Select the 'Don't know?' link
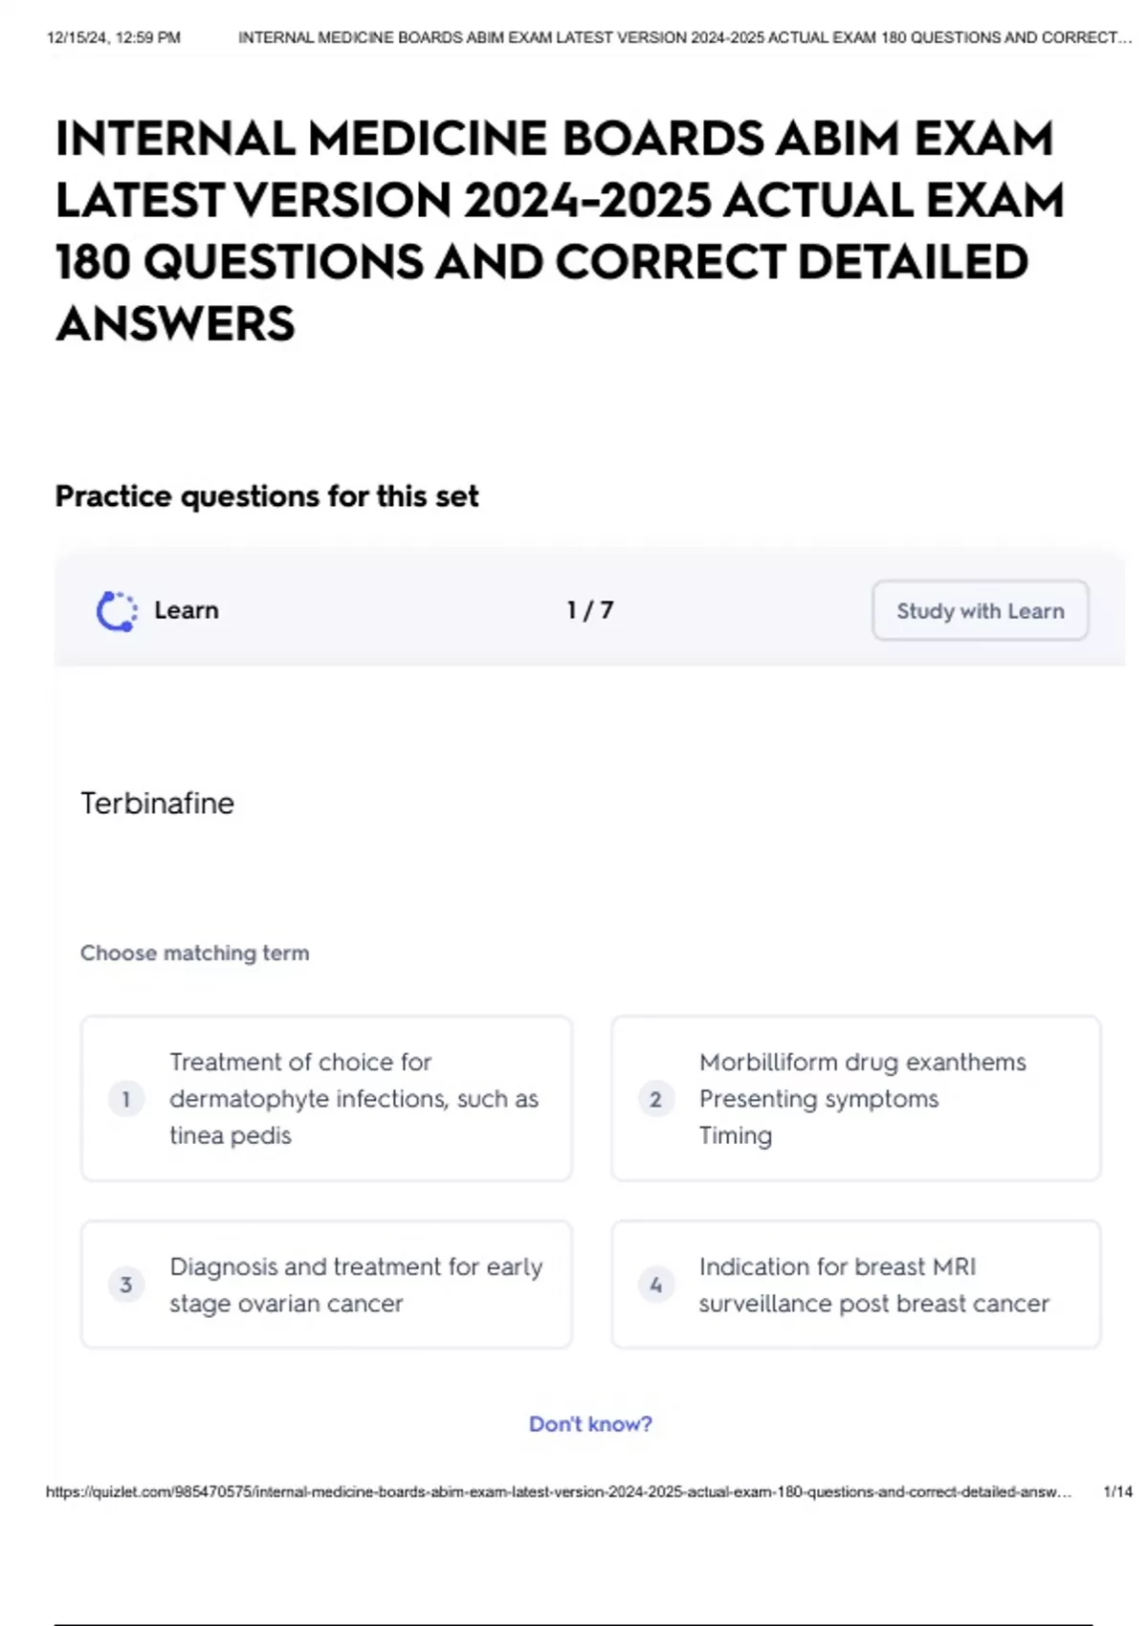The image size is (1148, 1626). pyautogui.click(x=590, y=1424)
